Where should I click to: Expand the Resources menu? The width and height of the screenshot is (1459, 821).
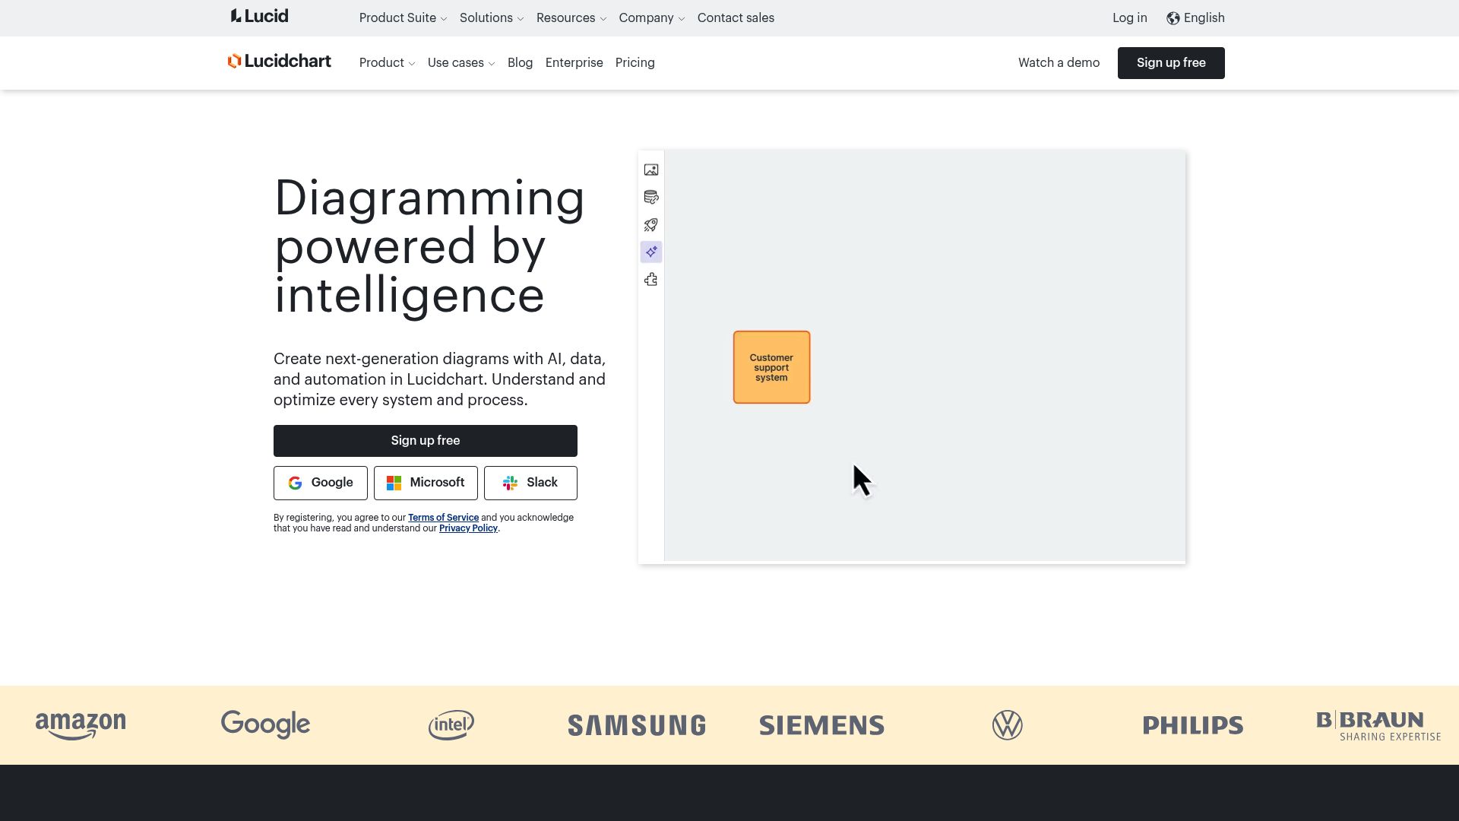[x=571, y=17]
